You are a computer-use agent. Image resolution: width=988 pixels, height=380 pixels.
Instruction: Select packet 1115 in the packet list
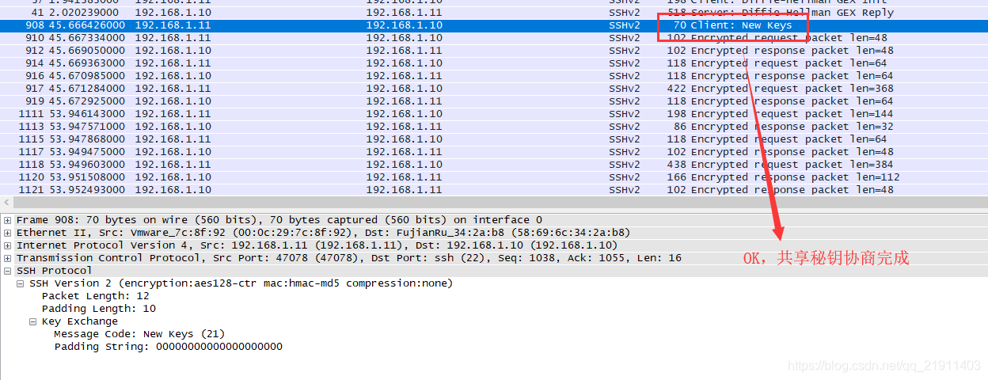(494, 139)
